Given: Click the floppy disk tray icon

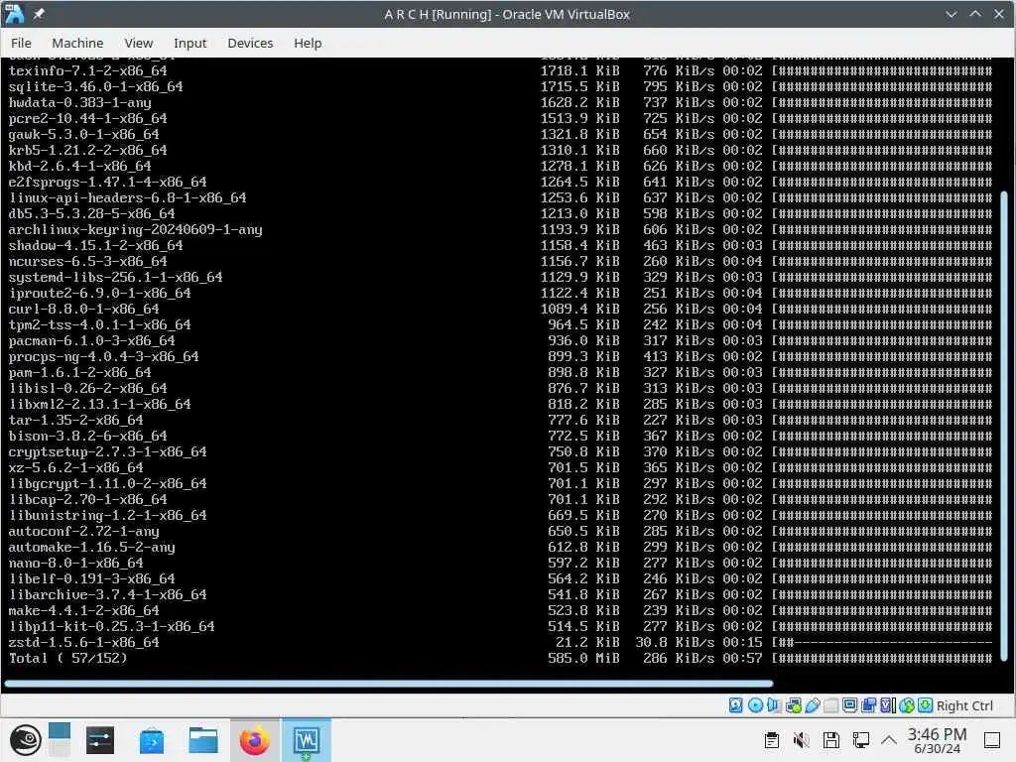Looking at the screenshot, I should pyautogui.click(x=831, y=740).
